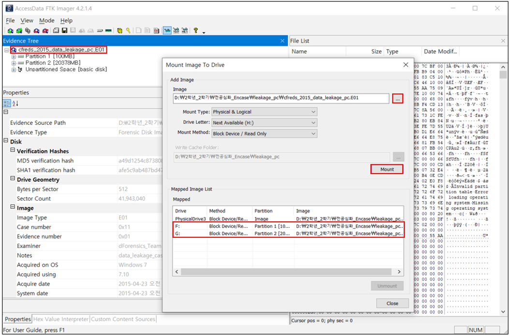Open toolbar options small arrow

204,32
